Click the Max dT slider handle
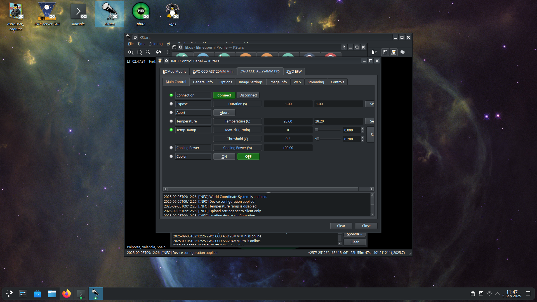 pos(316,130)
